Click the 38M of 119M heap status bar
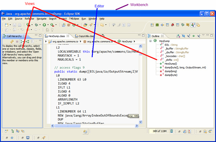 (x=159, y=131)
